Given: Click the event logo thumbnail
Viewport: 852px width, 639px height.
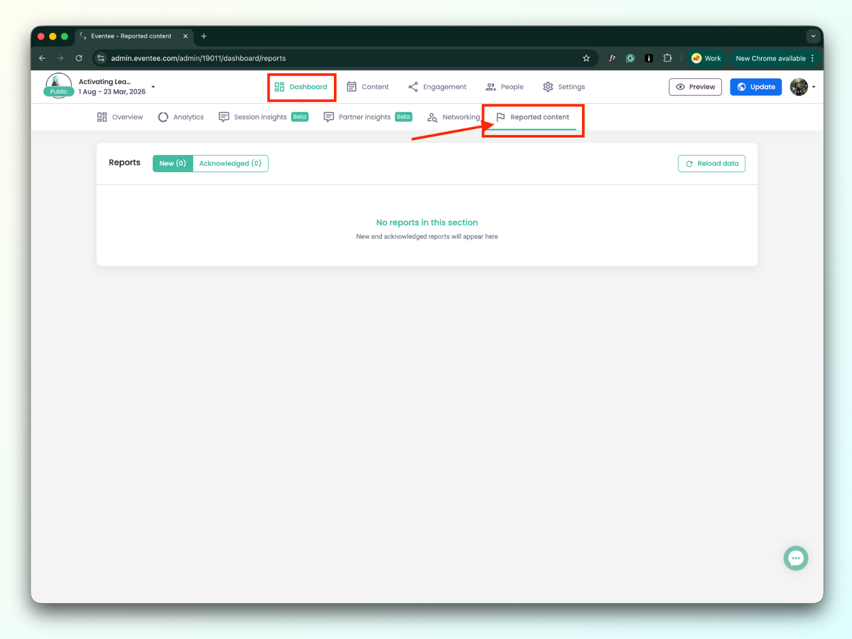Looking at the screenshot, I should (x=59, y=86).
